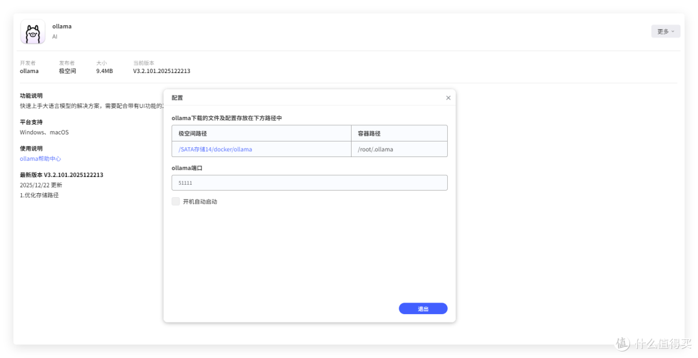Screen dimensions: 698x358
Task: Open the ollama帮助中心 link
Action: 40,158
